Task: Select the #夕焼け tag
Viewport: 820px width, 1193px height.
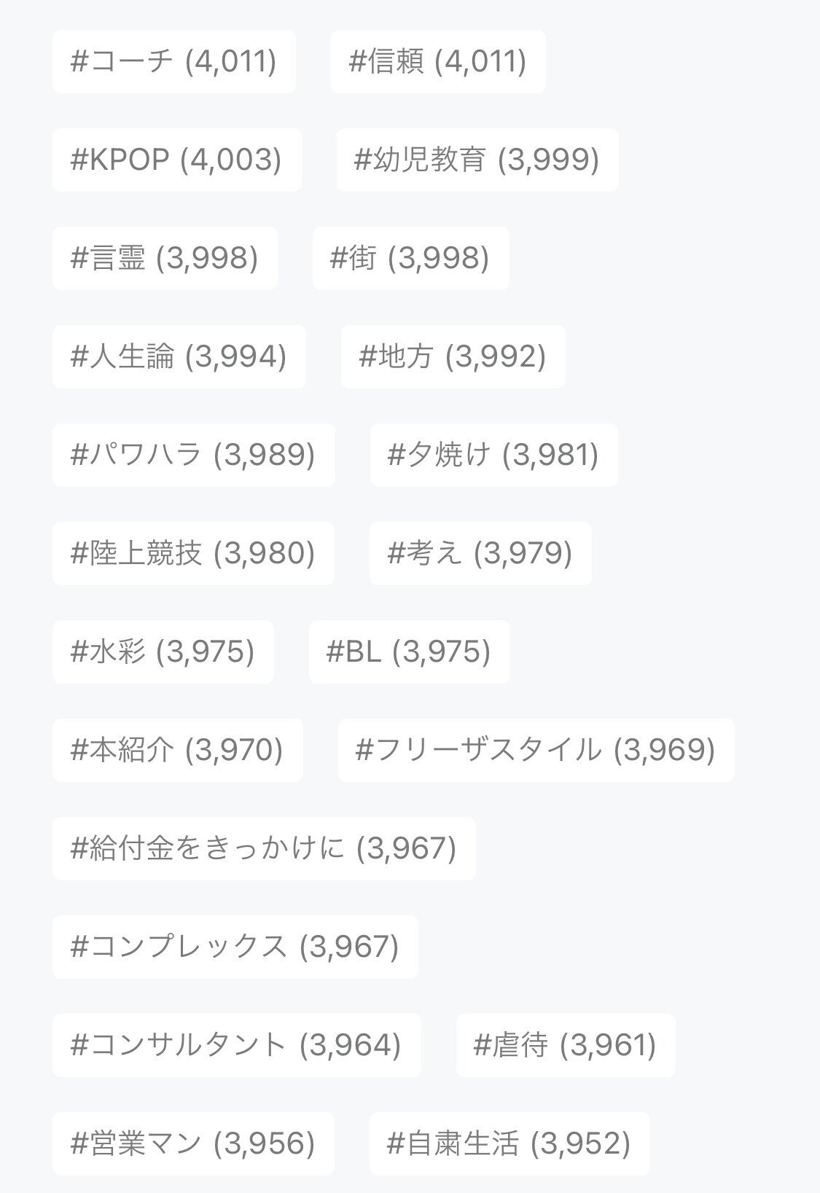Action: tap(493, 455)
